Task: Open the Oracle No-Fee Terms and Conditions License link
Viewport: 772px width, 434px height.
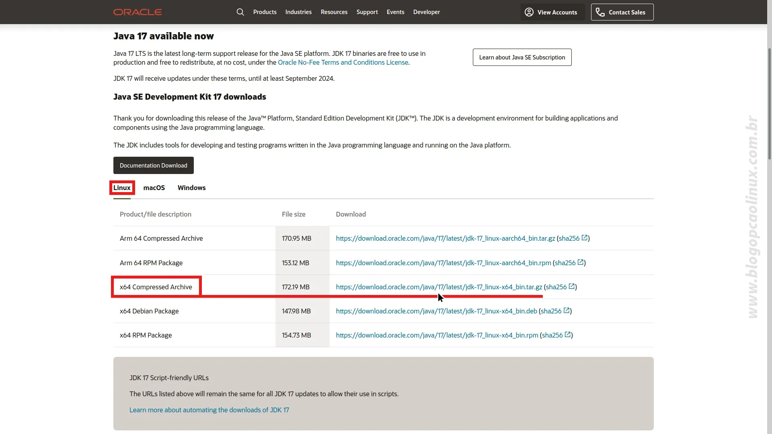Action: [x=343, y=62]
